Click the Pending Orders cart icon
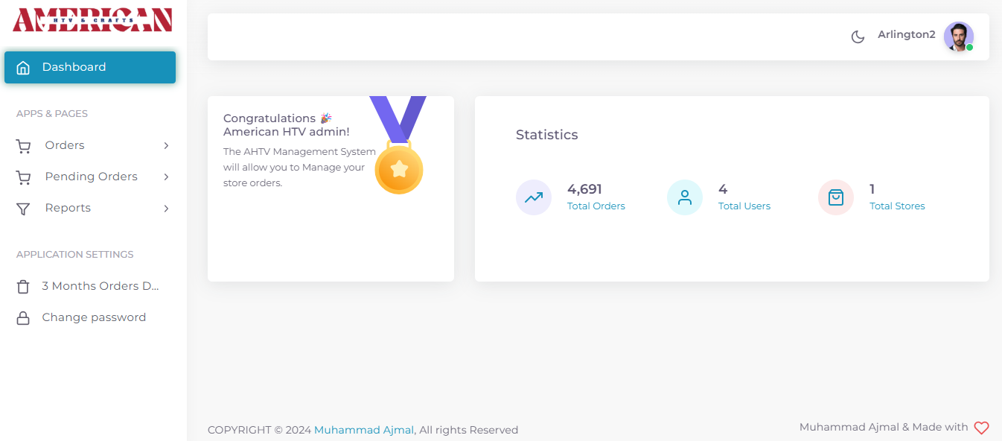Viewport: 1002px width, 441px height. pyautogui.click(x=23, y=177)
